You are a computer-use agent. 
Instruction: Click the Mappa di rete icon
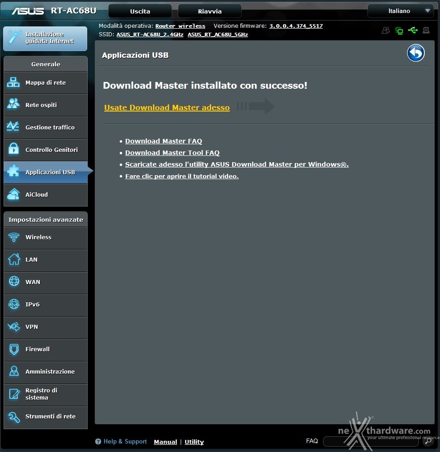tap(13, 82)
